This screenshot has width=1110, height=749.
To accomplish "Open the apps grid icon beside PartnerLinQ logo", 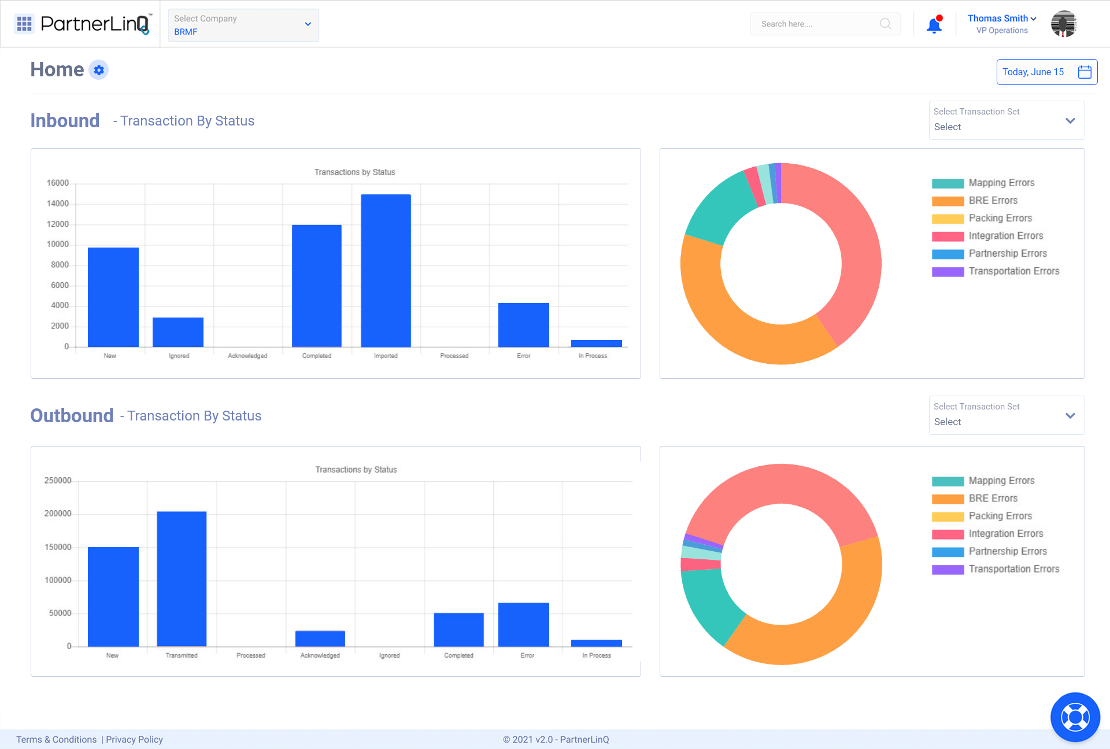I will coord(24,24).
